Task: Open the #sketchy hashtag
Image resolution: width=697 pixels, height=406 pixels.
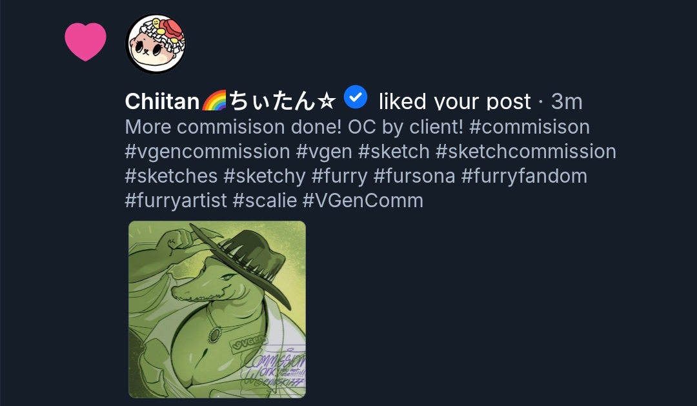Action: click(x=264, y=176)
